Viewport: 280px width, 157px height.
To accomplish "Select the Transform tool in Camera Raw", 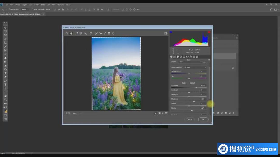I will click(91, 33).
